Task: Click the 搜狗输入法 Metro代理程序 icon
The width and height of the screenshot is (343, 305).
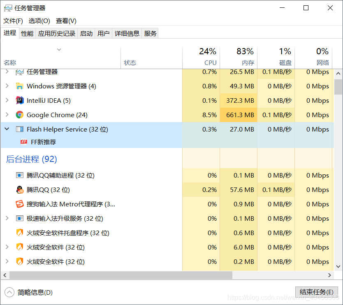Action: pyautogui.click(x=19, y=204)
